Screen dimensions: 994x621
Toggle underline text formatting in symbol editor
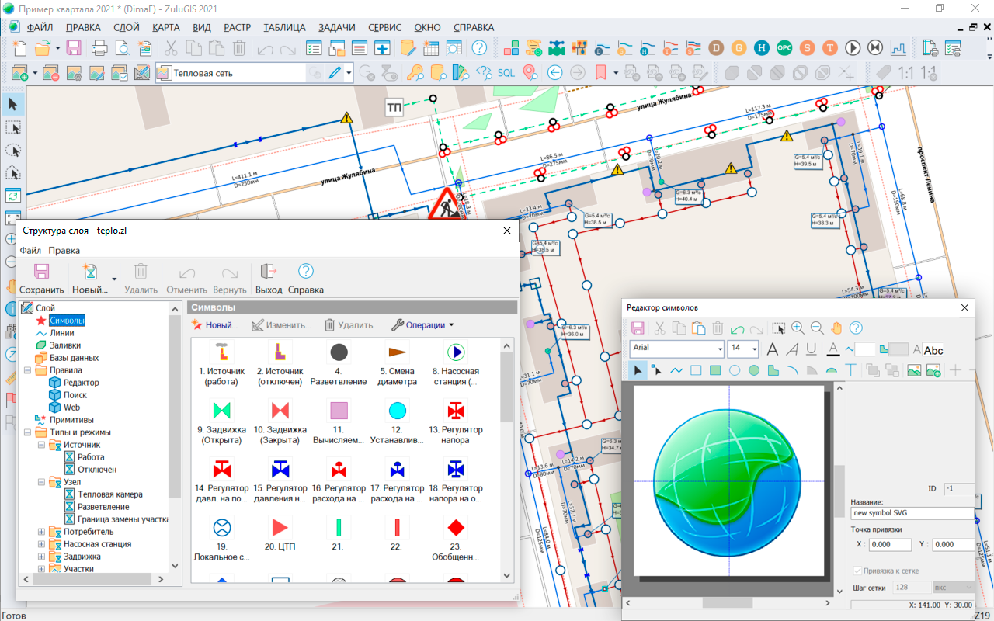coord(812,349)
